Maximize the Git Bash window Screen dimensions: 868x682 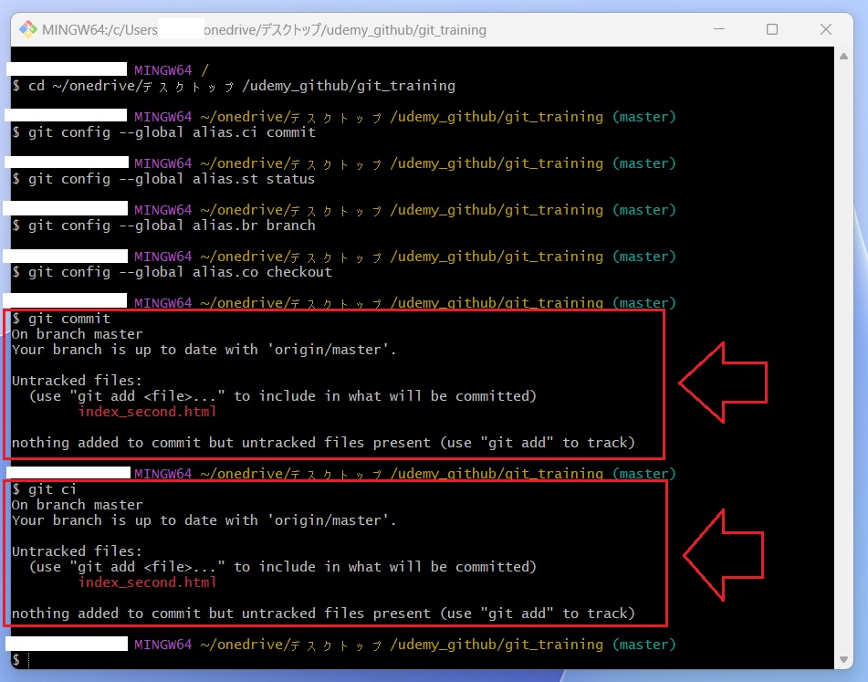[772, 29]
